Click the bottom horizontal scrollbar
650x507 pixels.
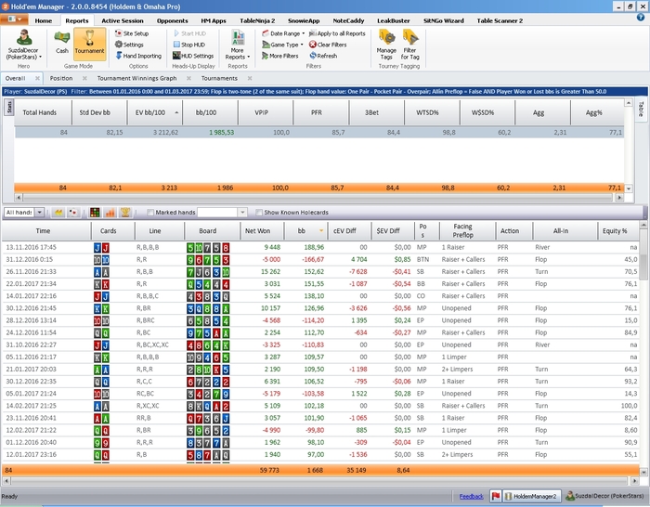tap(318, 481)
